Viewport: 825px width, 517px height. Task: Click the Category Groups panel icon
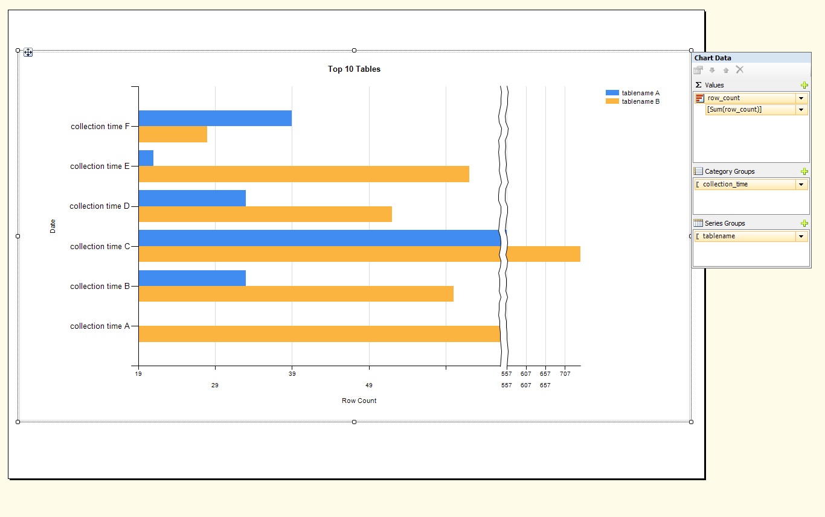coord(698,171)
